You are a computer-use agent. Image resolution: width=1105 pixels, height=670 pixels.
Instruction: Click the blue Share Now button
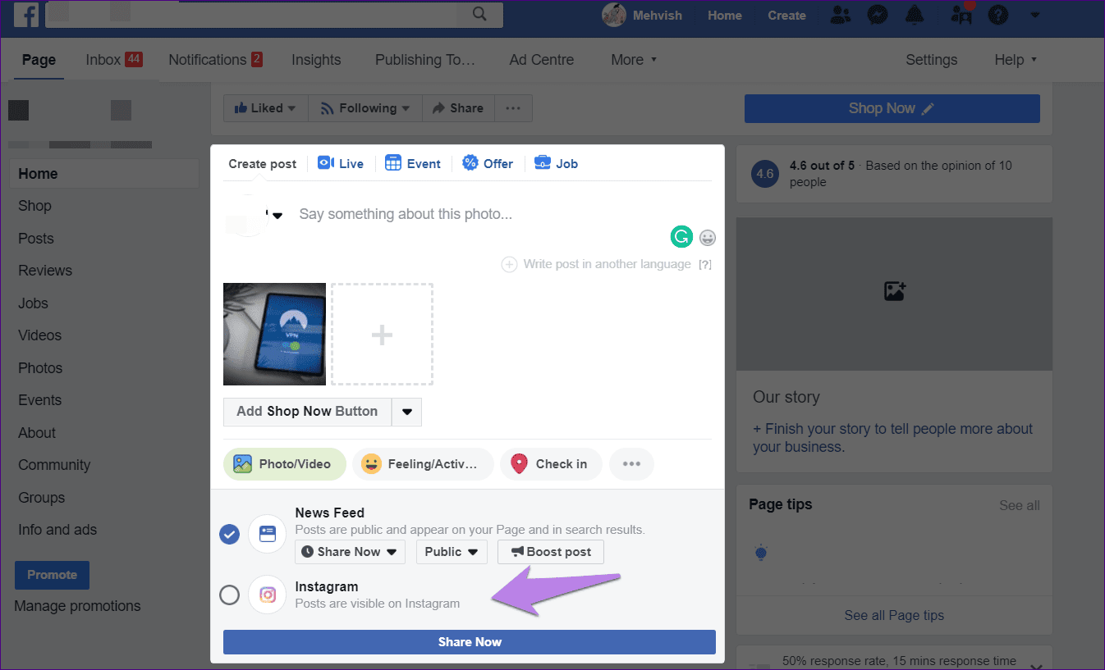(x=470, y=642)
